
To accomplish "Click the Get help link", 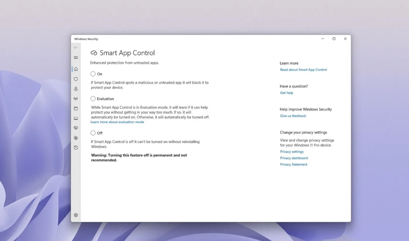I will tap(286, 93).
